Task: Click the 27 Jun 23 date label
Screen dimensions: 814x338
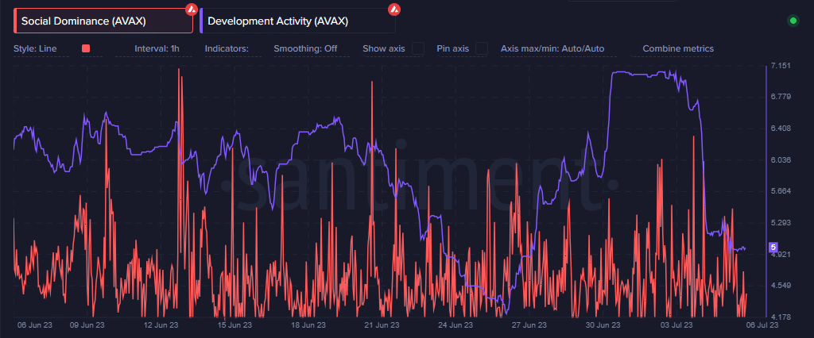Action: point(529,325)
